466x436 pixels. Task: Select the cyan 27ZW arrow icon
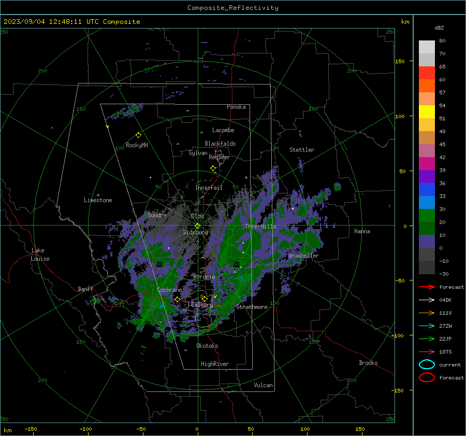tap(427, 326)
